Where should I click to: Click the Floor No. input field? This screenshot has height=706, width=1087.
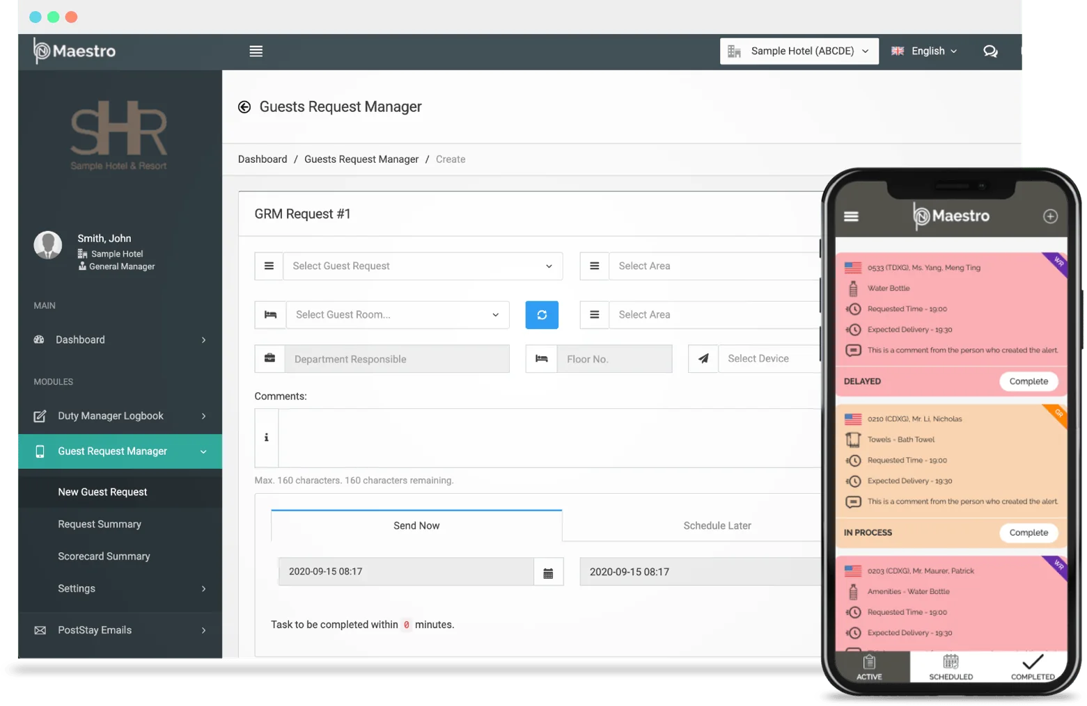(x=614, y=358)
